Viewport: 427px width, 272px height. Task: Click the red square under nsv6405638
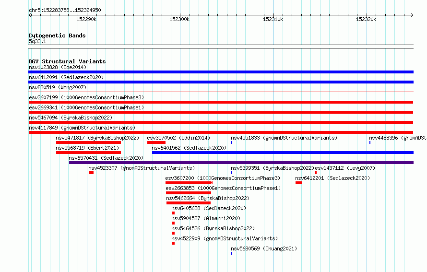pos(173,213)
